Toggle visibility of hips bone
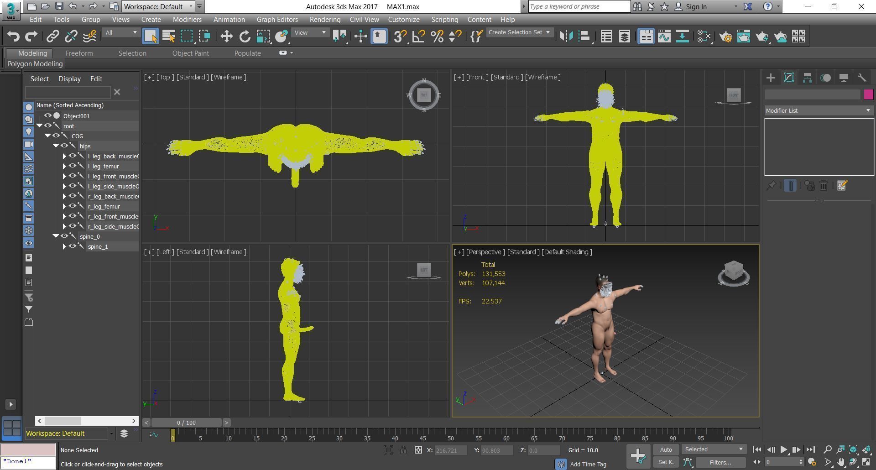The height and width of the screenshot is (470, 876). [x=64, y=146]
